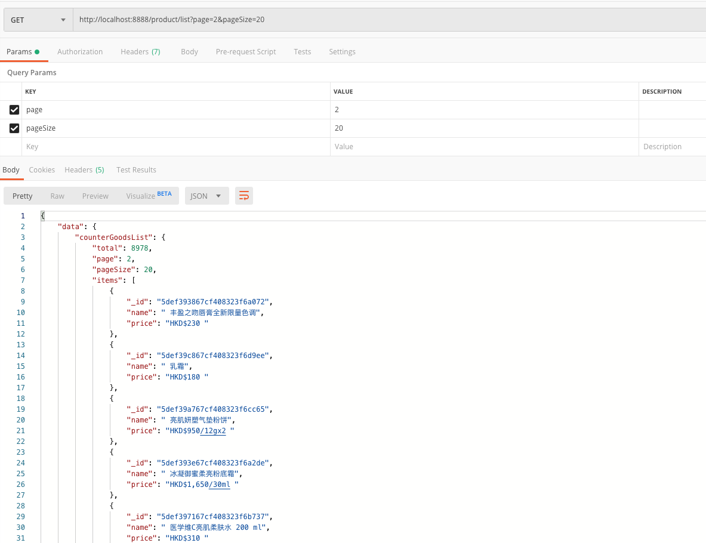Click the pageSize value cell showing 20

point(485,128)
